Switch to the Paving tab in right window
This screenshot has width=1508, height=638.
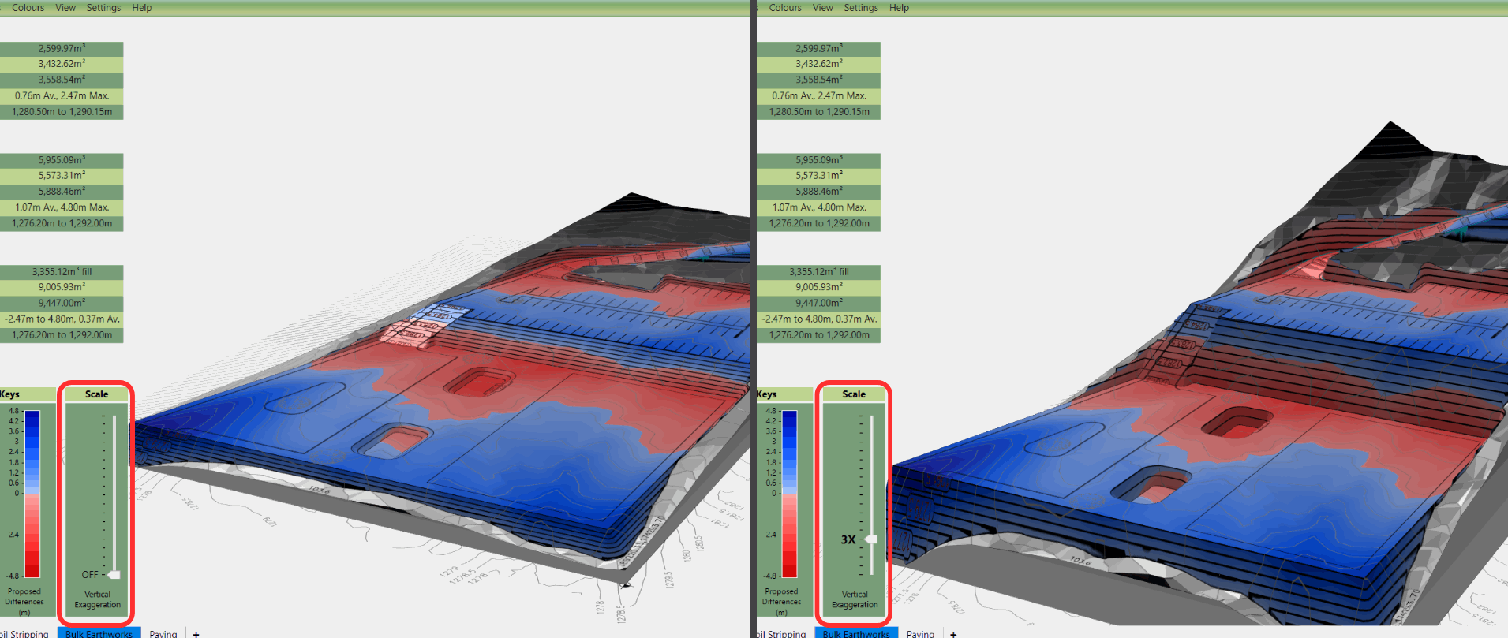(x=920, y=633)
